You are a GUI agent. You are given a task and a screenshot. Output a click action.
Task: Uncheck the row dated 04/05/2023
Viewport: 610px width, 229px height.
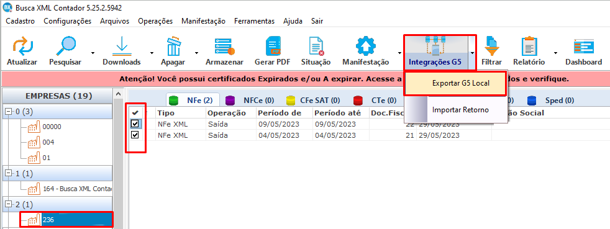[x=135, y=135]
